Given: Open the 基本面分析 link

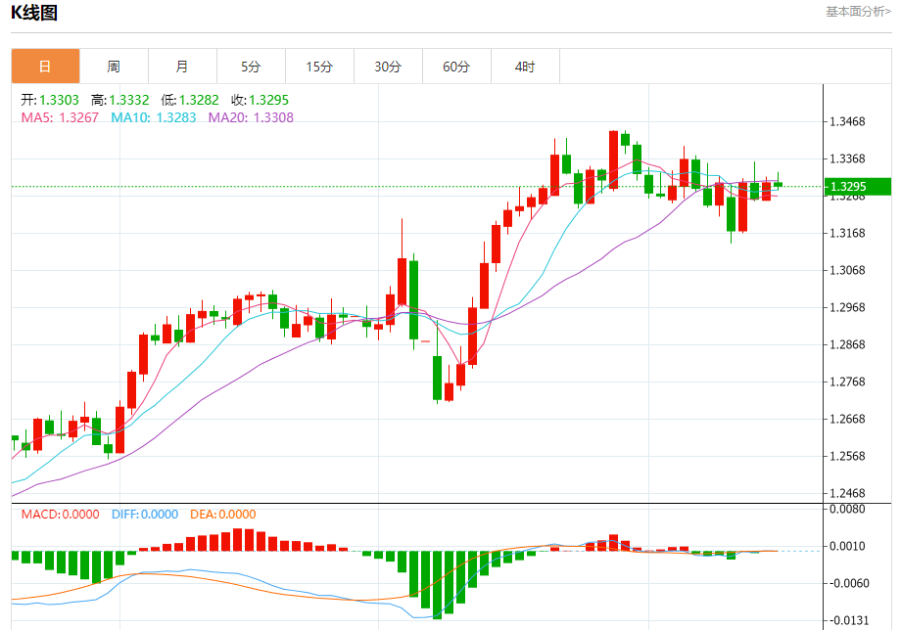Looking at the screenshot, I should [858, 12].
